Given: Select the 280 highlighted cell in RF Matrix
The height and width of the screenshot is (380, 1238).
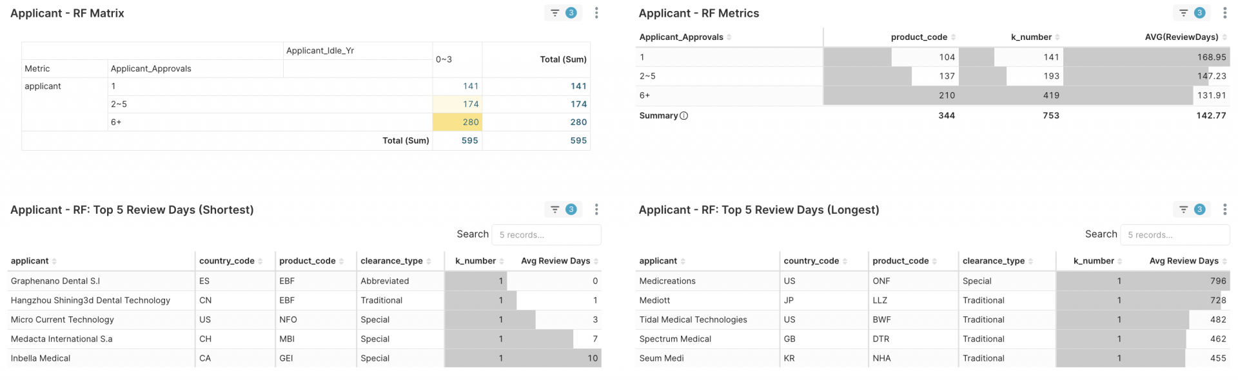Looking at the screenshot, I should point(457,122).
